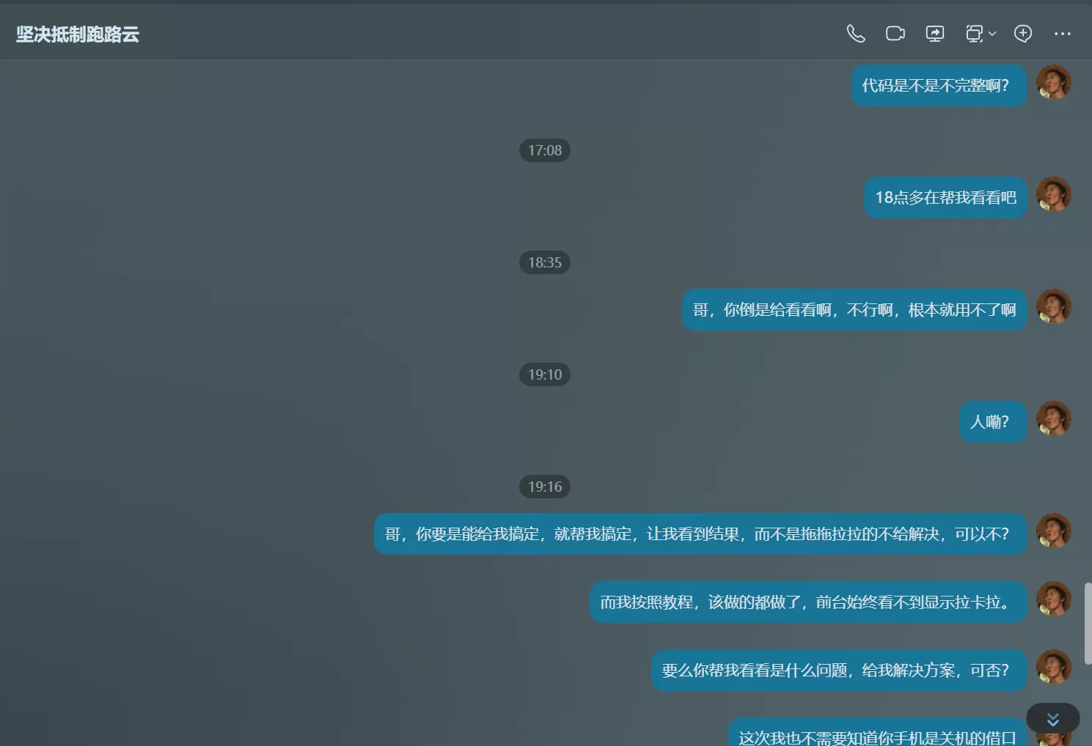The width and height of the screenshot is (1092, 746).
Task: Open the more options ellipsis menu
Action: 1063,34
